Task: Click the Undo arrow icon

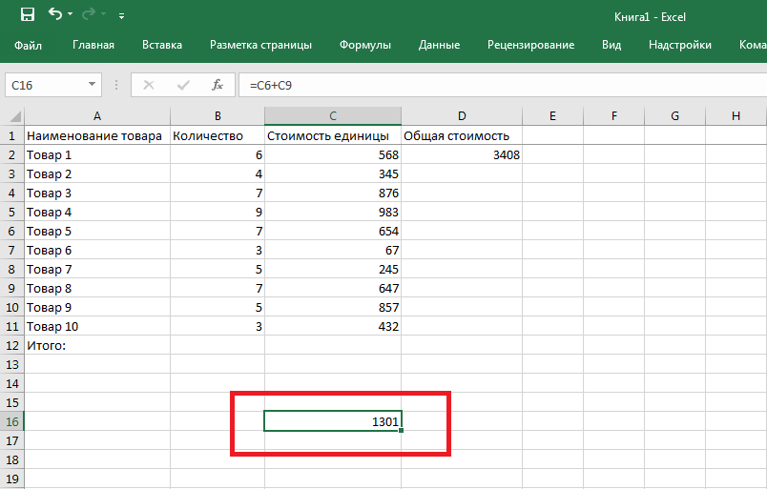Action: tap(54, 15)
